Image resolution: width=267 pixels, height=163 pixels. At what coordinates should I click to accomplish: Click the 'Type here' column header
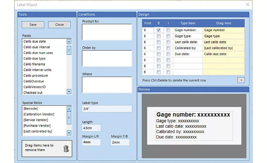pyautogui.click(x=188, y=23)
